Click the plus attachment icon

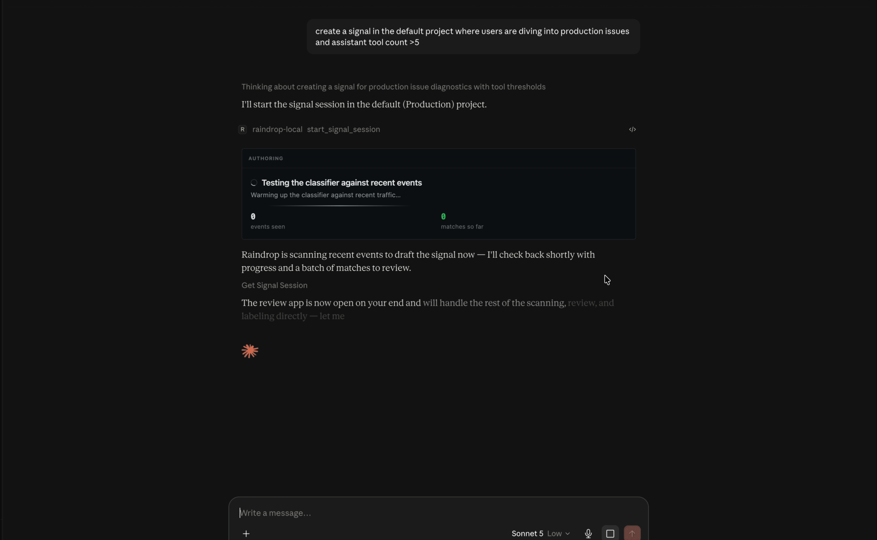pyautogui.click(x=246, y=533)
